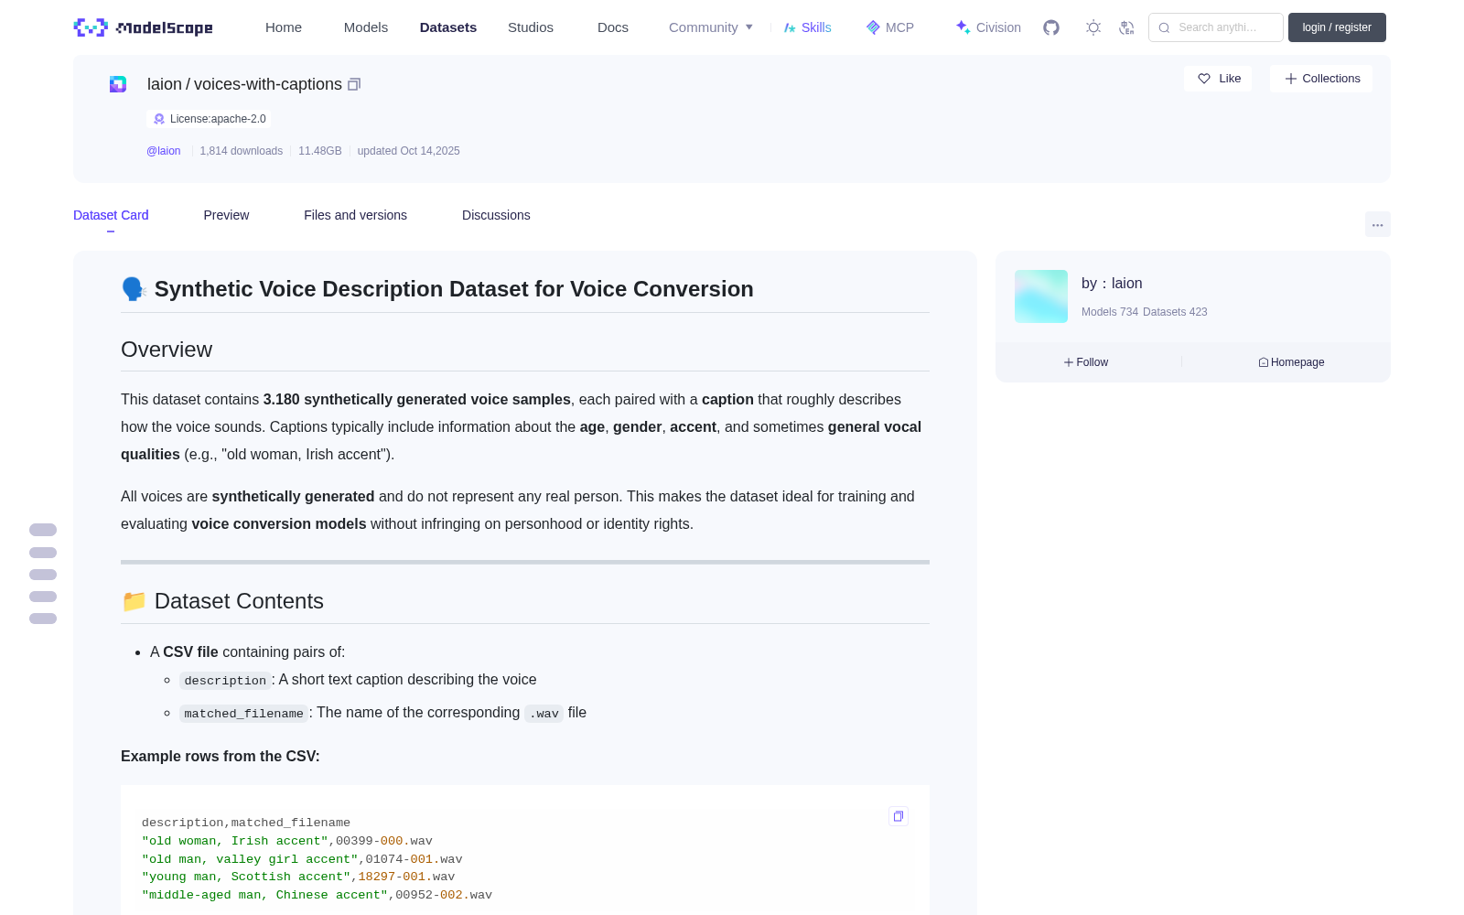Click the login / register button
This screenshot has height=915, width=1464.
(1337, 27)
